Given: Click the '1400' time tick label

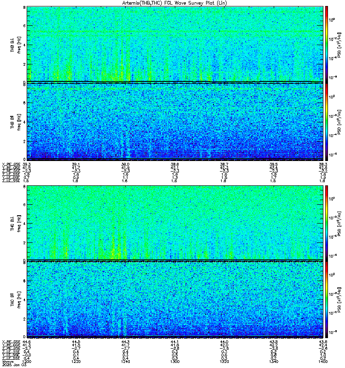Looking at the screenshot, I should [323, 362].
